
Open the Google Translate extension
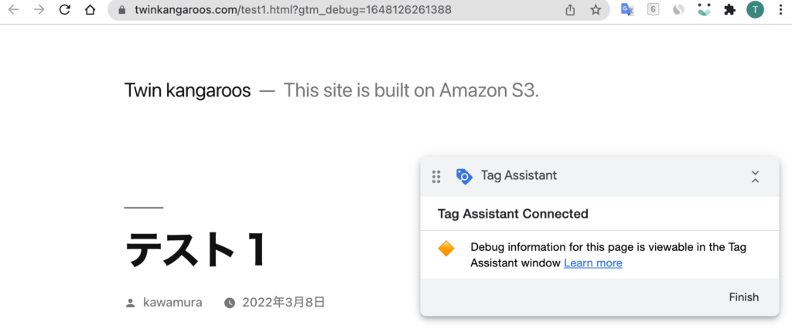coord(627,9)
